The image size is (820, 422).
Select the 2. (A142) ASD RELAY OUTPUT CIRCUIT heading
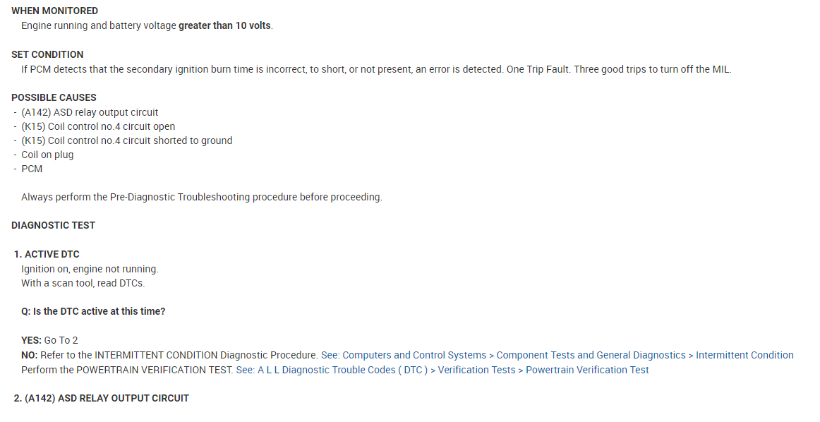(102, 398)
